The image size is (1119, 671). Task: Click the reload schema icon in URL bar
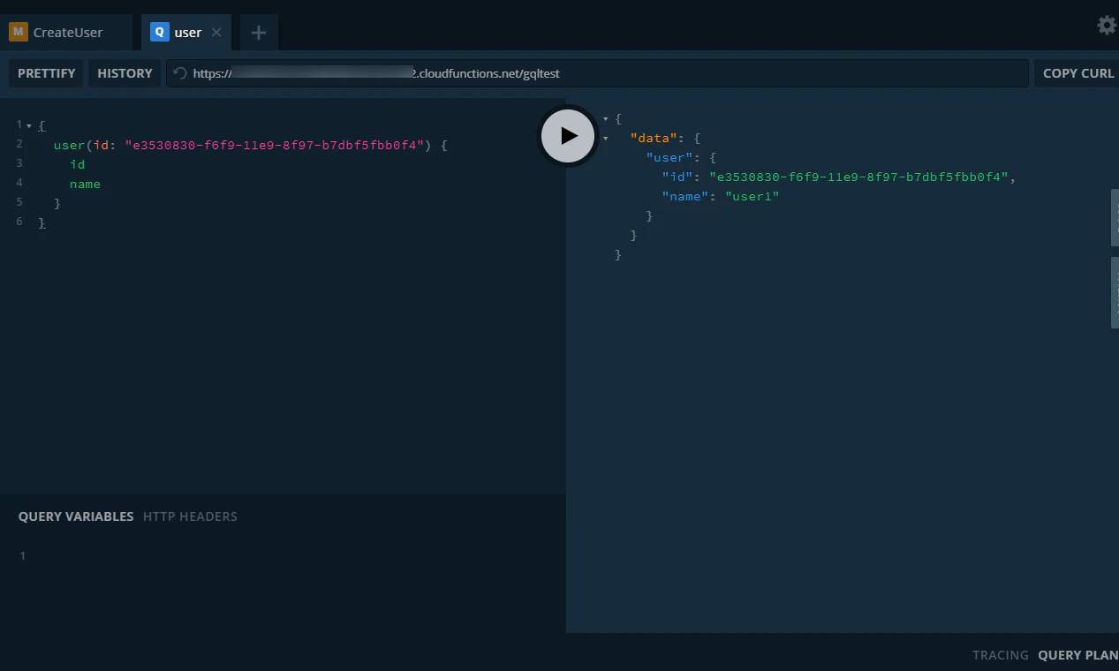(x=179, y=73)
